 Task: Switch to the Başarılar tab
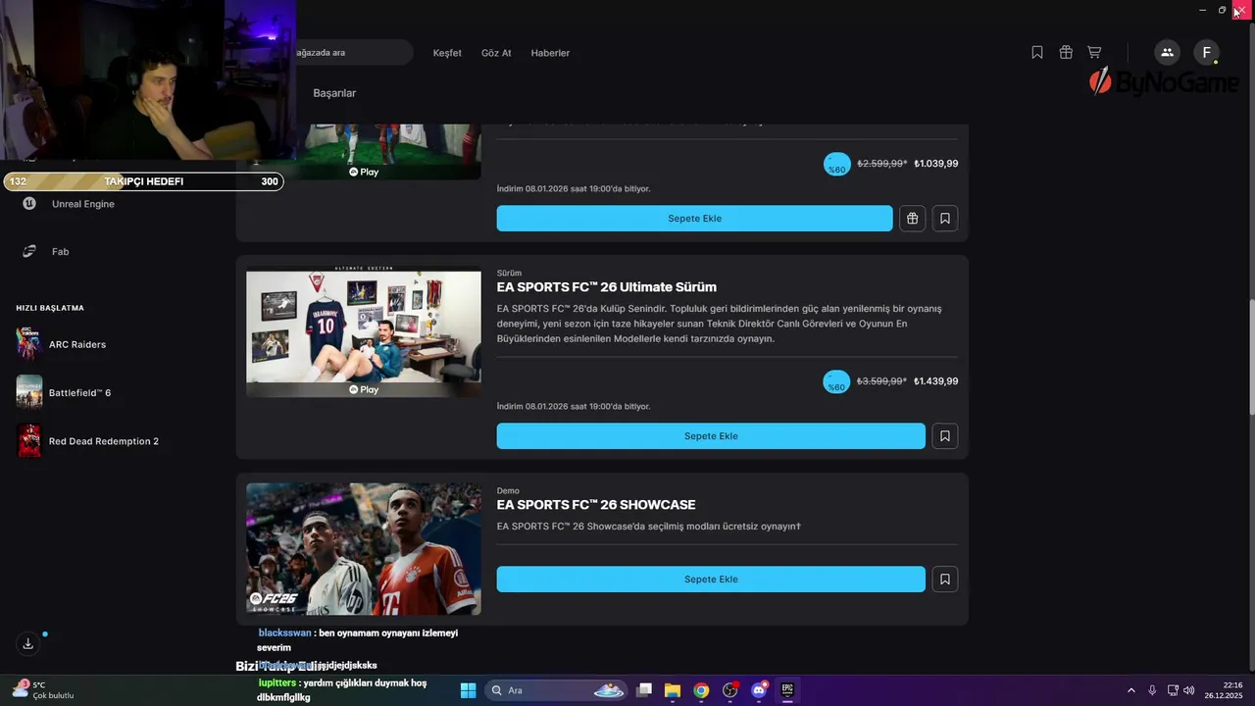point(334,93)
